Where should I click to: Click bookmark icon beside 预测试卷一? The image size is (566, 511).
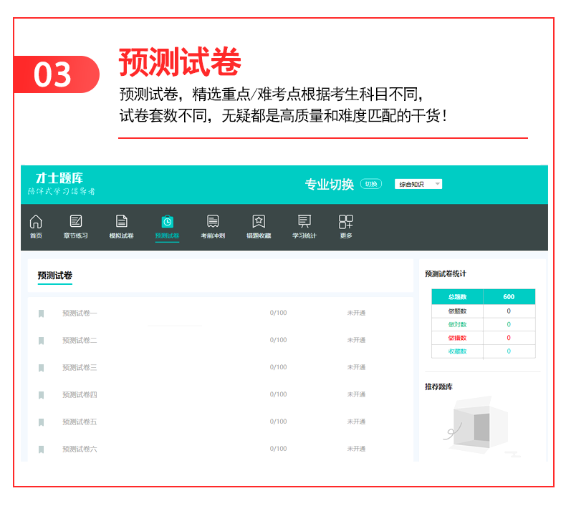coord(41,313)
